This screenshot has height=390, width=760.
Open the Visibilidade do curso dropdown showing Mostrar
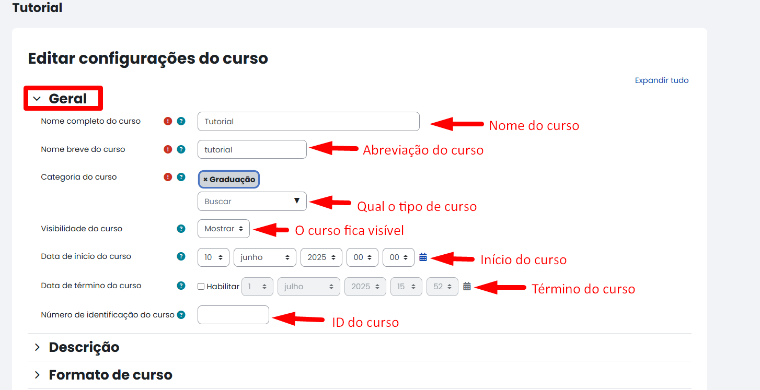pyautogui.click(x=224, y=228)
